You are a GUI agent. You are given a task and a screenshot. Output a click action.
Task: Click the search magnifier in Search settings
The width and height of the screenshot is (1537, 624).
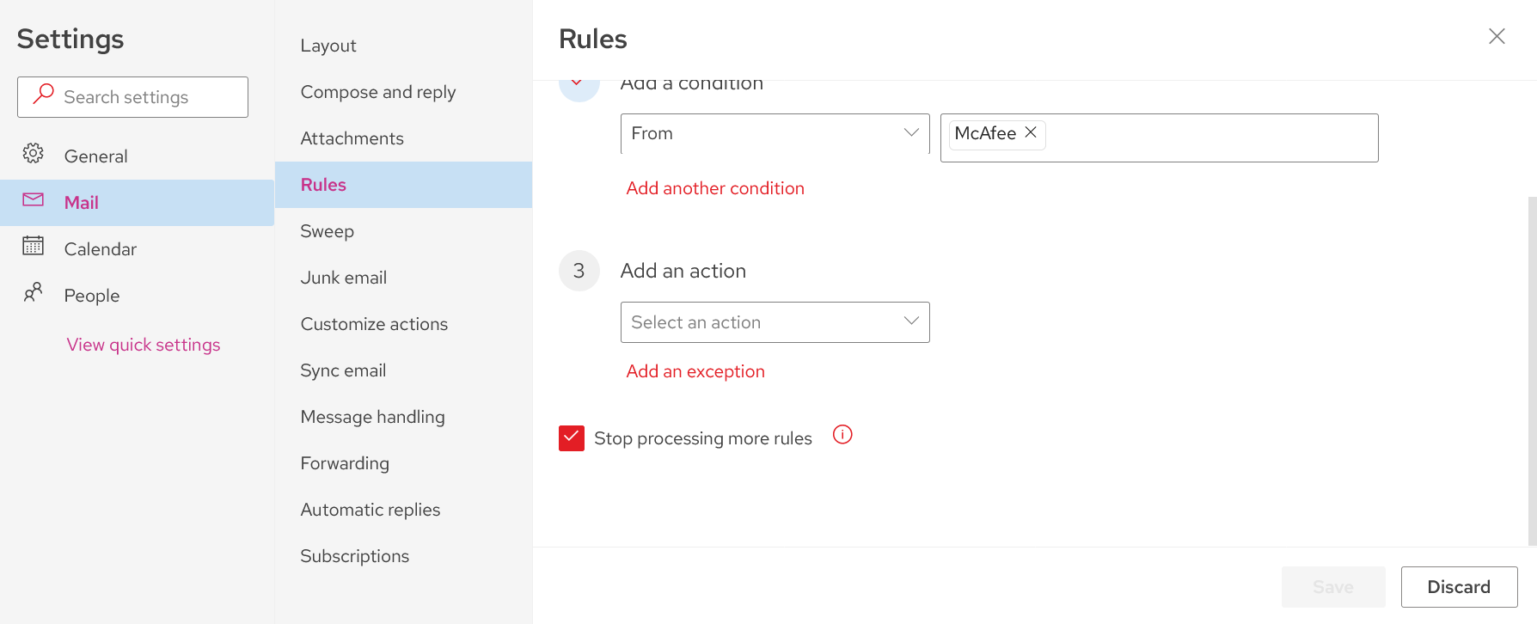(42, 95)
